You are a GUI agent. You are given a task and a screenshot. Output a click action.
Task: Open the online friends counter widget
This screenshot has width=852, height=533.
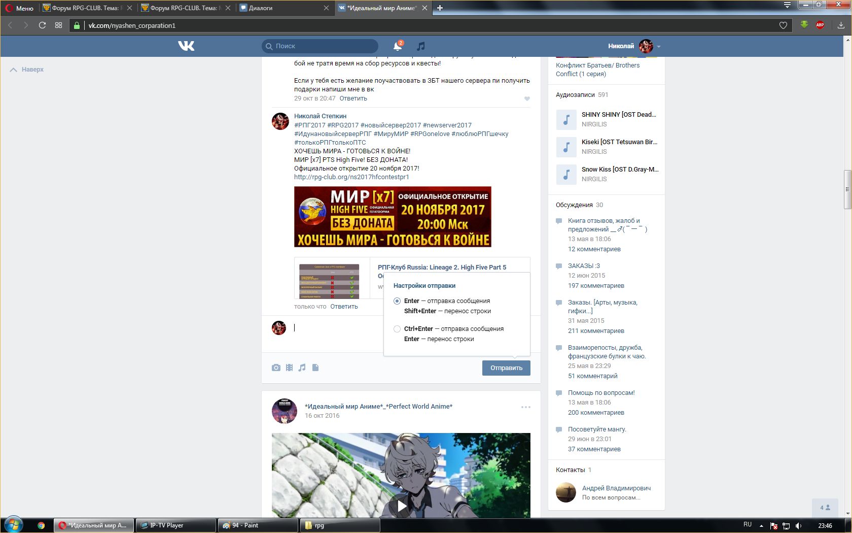[x=825, y=508]
